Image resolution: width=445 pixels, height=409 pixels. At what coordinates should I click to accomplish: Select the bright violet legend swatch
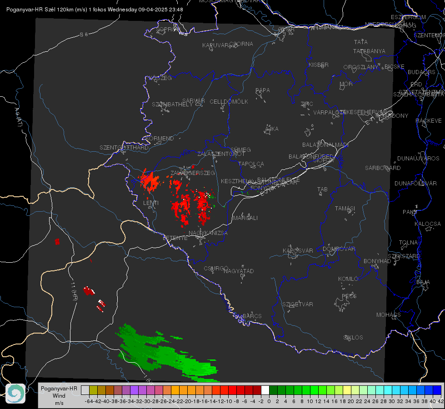134,390
